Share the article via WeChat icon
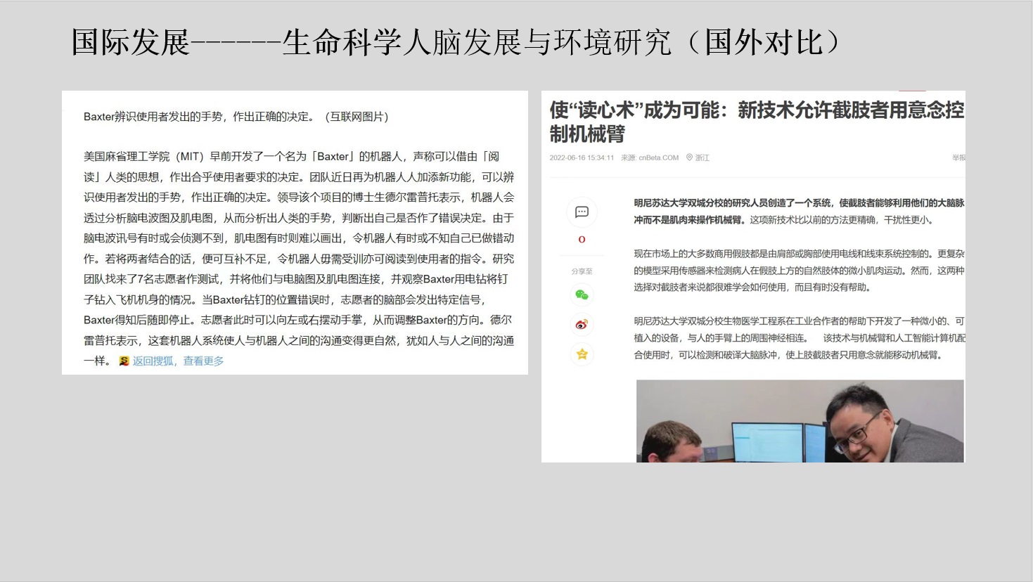The width and height of the screenshot is (1033, 582). point(582,295)
